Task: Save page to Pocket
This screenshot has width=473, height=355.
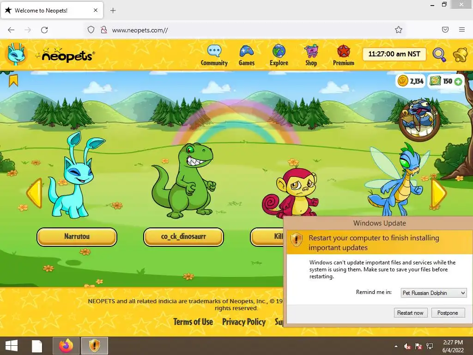Action: pos(445,30)
